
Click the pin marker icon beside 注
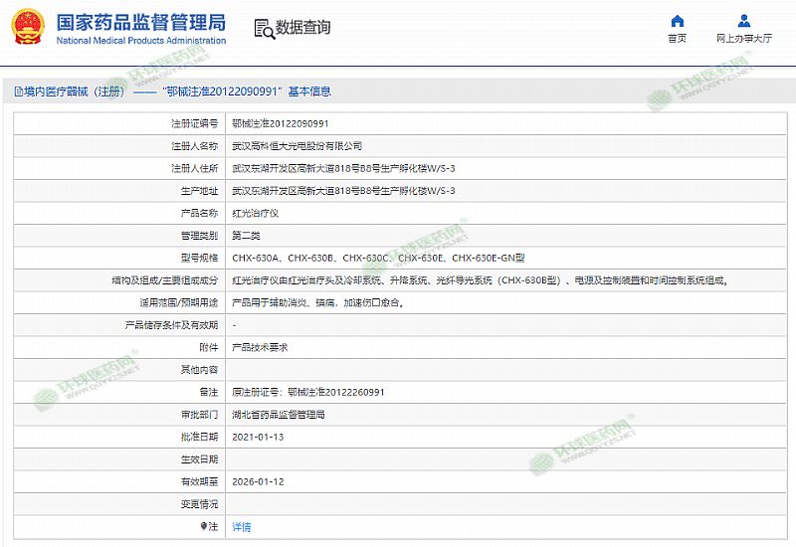click(x=204, y=526)
